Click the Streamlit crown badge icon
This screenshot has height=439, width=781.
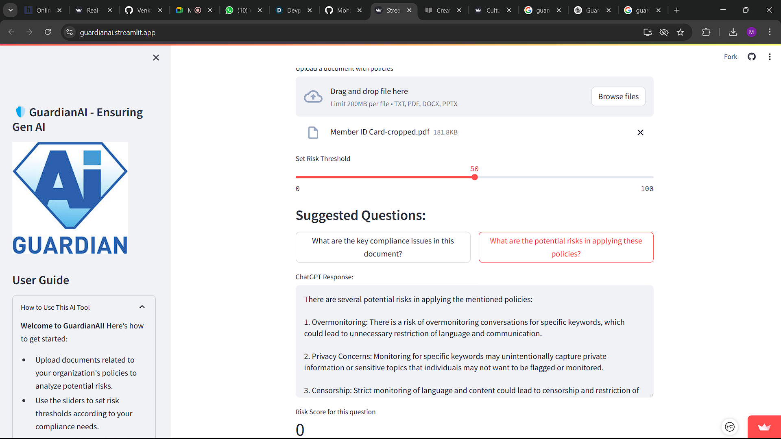pos(764,427)
